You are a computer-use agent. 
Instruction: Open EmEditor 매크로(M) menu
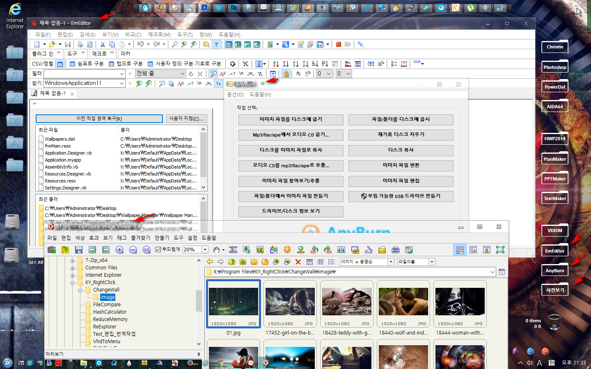pos(159,34)
